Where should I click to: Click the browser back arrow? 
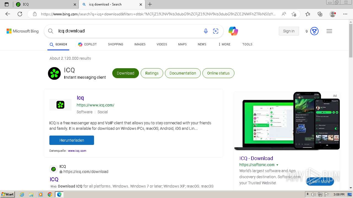coord(8,14)
